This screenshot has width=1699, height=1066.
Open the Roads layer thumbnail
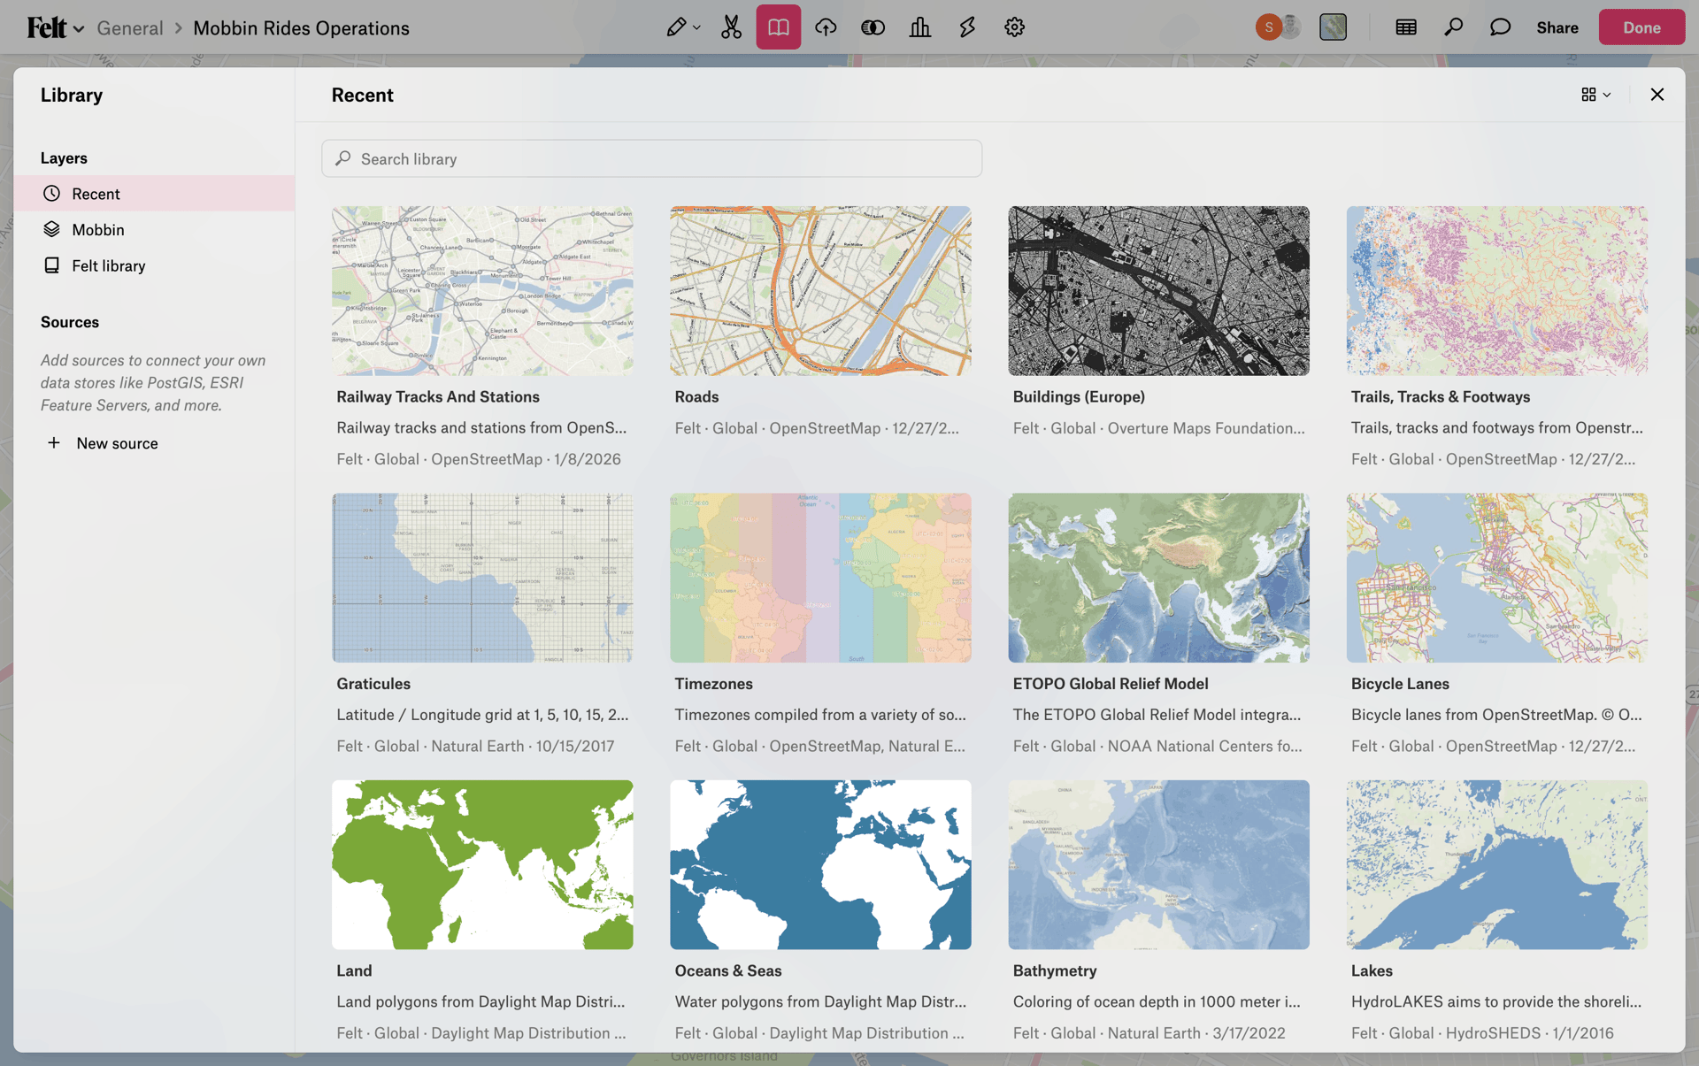[x=820, y=291]
